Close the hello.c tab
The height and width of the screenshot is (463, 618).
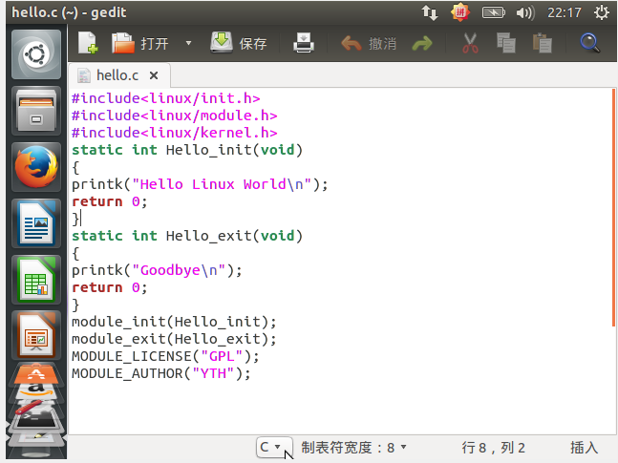tap(154, 75)
